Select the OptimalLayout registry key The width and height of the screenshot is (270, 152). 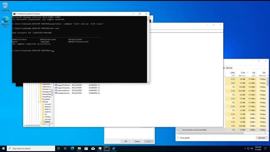[46, 87]
